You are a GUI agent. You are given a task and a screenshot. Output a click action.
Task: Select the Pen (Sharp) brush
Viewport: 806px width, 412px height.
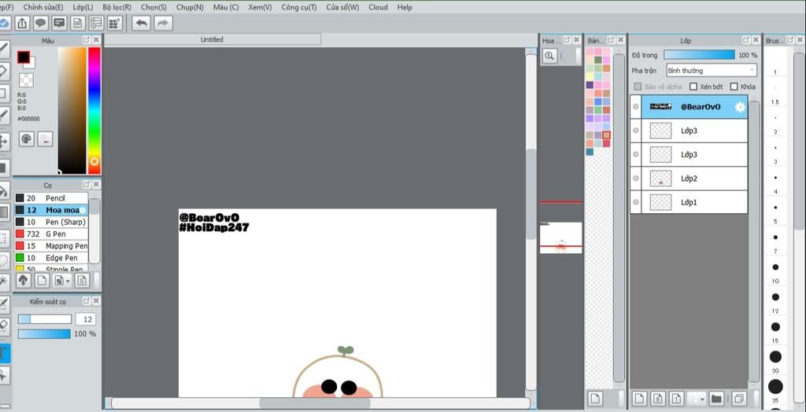tap(51, 222)
